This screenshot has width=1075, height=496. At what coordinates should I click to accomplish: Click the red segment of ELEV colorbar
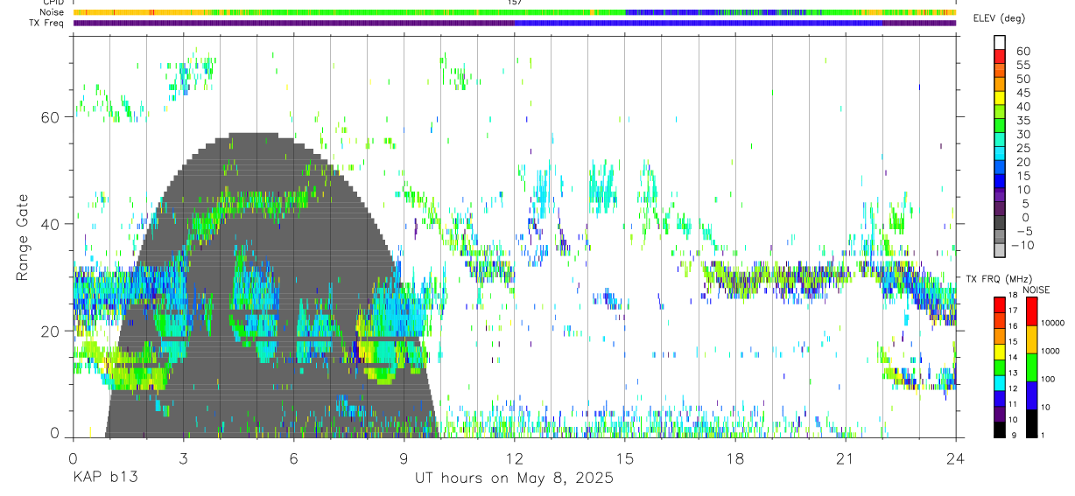tap(1000, 57)
